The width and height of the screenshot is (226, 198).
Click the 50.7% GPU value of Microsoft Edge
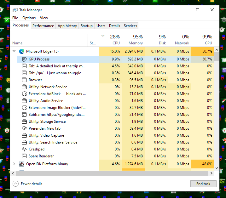click(207, 51)
